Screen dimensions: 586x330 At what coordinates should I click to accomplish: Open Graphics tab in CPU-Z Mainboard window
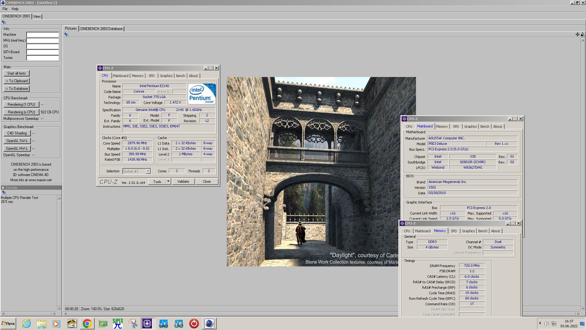470,127
